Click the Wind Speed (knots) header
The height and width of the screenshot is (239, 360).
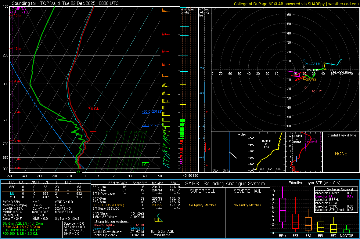point(187,11)
